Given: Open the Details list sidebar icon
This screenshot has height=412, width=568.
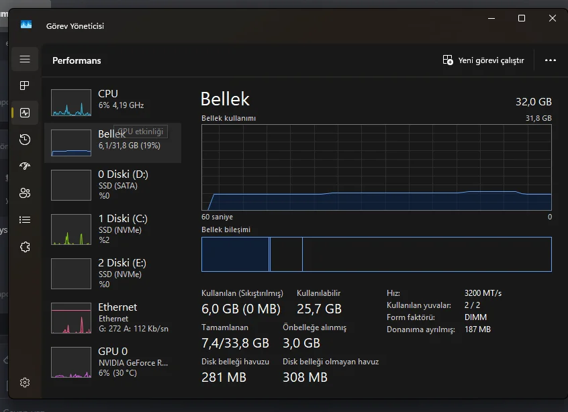Looking at the screenshot, I should coord(25,219).
